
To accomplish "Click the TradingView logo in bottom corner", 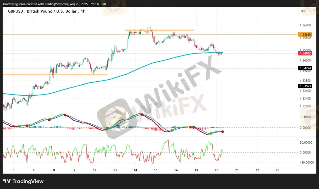I will tap(23, 181).
